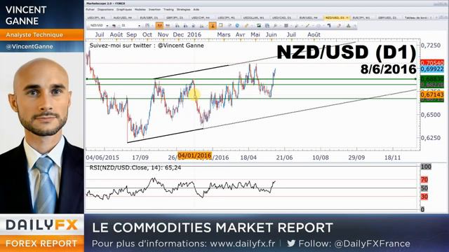The height and width of the screenshot is (252, 449).
Task: Open the Insertion menu
Action: pyautogui.click(x=154, y=9)
